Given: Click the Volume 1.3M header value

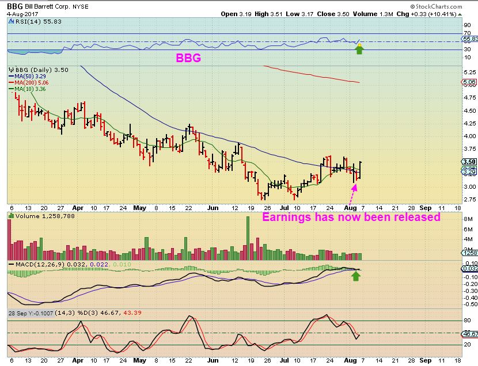Looking at the screenshot, I should (373, 14).
